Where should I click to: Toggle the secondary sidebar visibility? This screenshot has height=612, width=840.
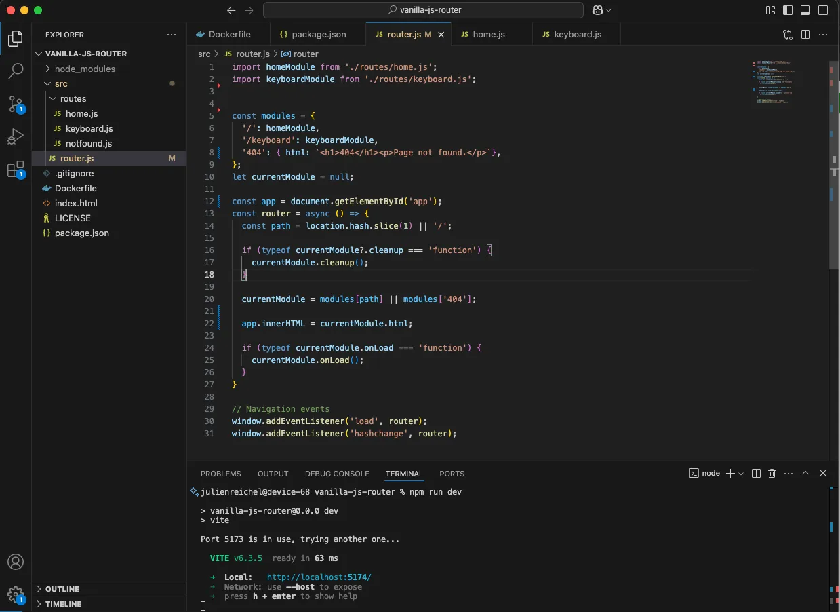tap(823, 10)
